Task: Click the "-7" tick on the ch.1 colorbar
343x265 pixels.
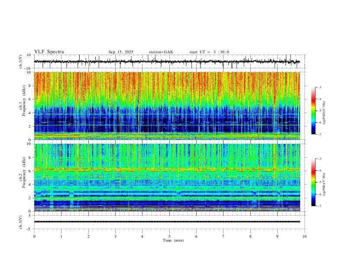Action: pyautogui.click(x=320, y=135)
